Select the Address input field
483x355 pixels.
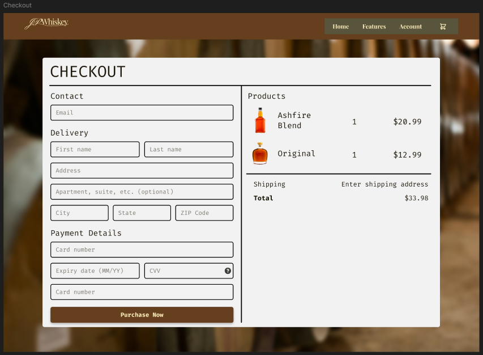tap(142, 171)
